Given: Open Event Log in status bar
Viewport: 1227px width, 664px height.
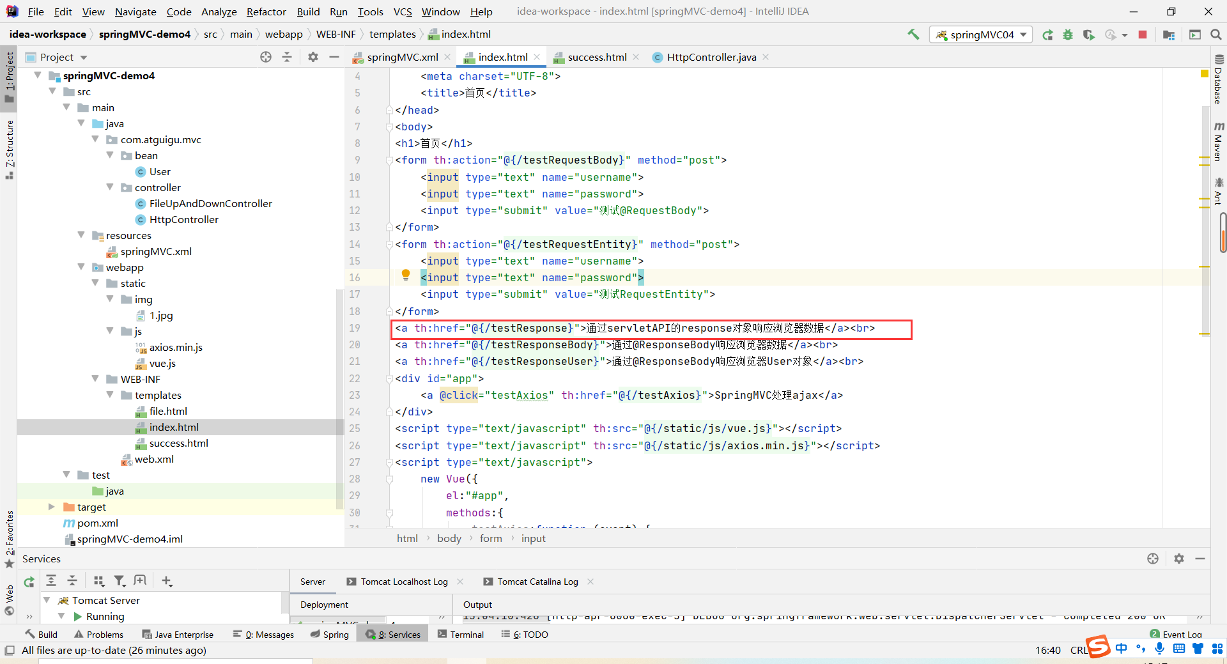Looking at the screenshot, I should [x=1176, y=635].
